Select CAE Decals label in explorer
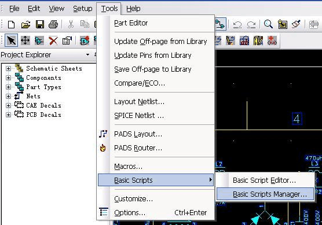Viewport: 322px width, 225px height. (x=44, y=105)
